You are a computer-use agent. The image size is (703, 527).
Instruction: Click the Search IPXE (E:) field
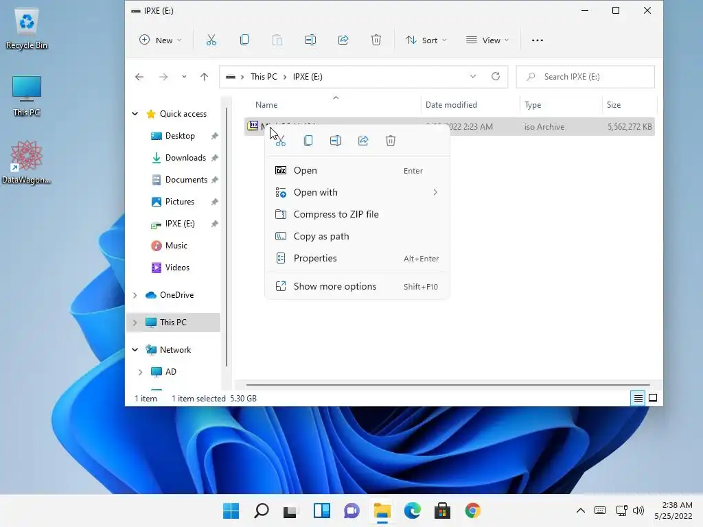click(585, 77)
